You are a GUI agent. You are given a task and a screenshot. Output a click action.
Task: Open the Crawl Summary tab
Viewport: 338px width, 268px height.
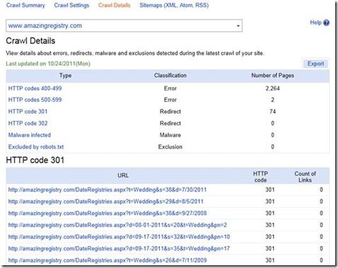pos(25,5)
